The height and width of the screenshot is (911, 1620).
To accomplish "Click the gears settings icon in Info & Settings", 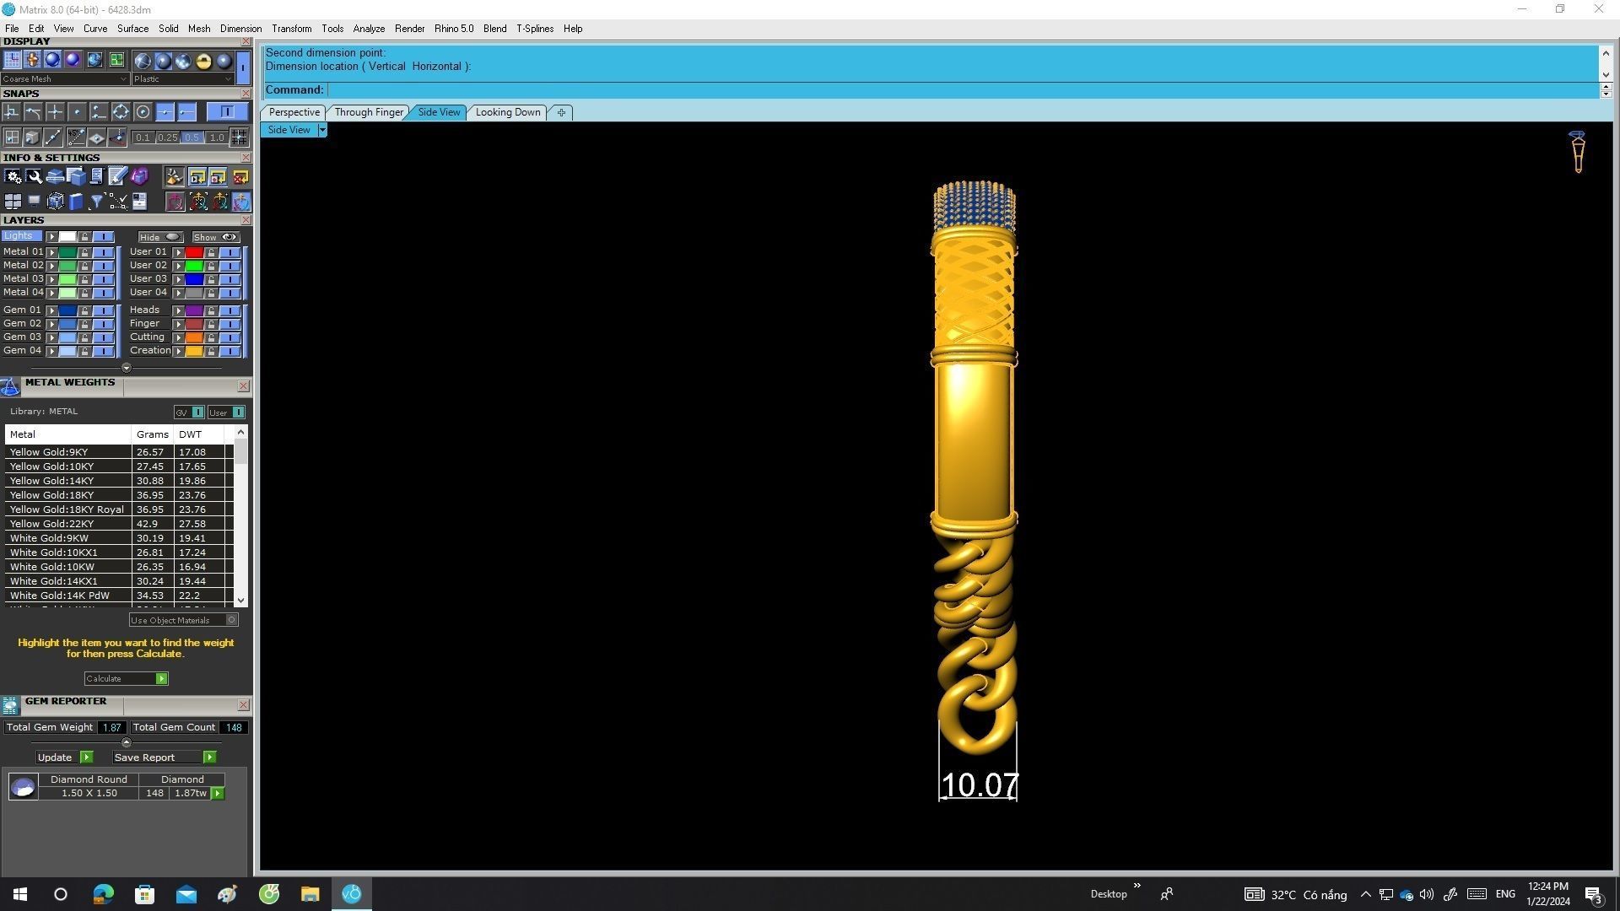I will click(13, 176).
